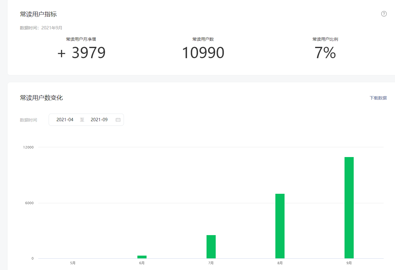Click the 常读用户数变化 heading
The image size is (395, 270).
41,98
